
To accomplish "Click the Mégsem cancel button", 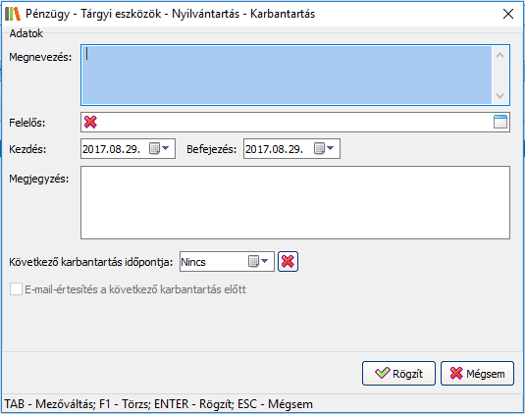I will click(x=477, y=373).
